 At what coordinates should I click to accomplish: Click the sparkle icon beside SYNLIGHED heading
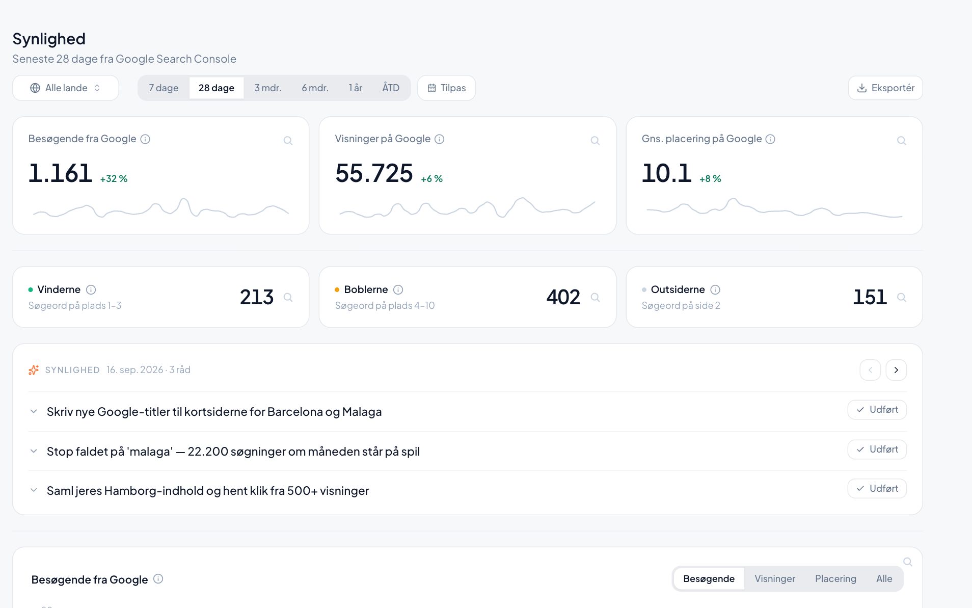point(34,370)
